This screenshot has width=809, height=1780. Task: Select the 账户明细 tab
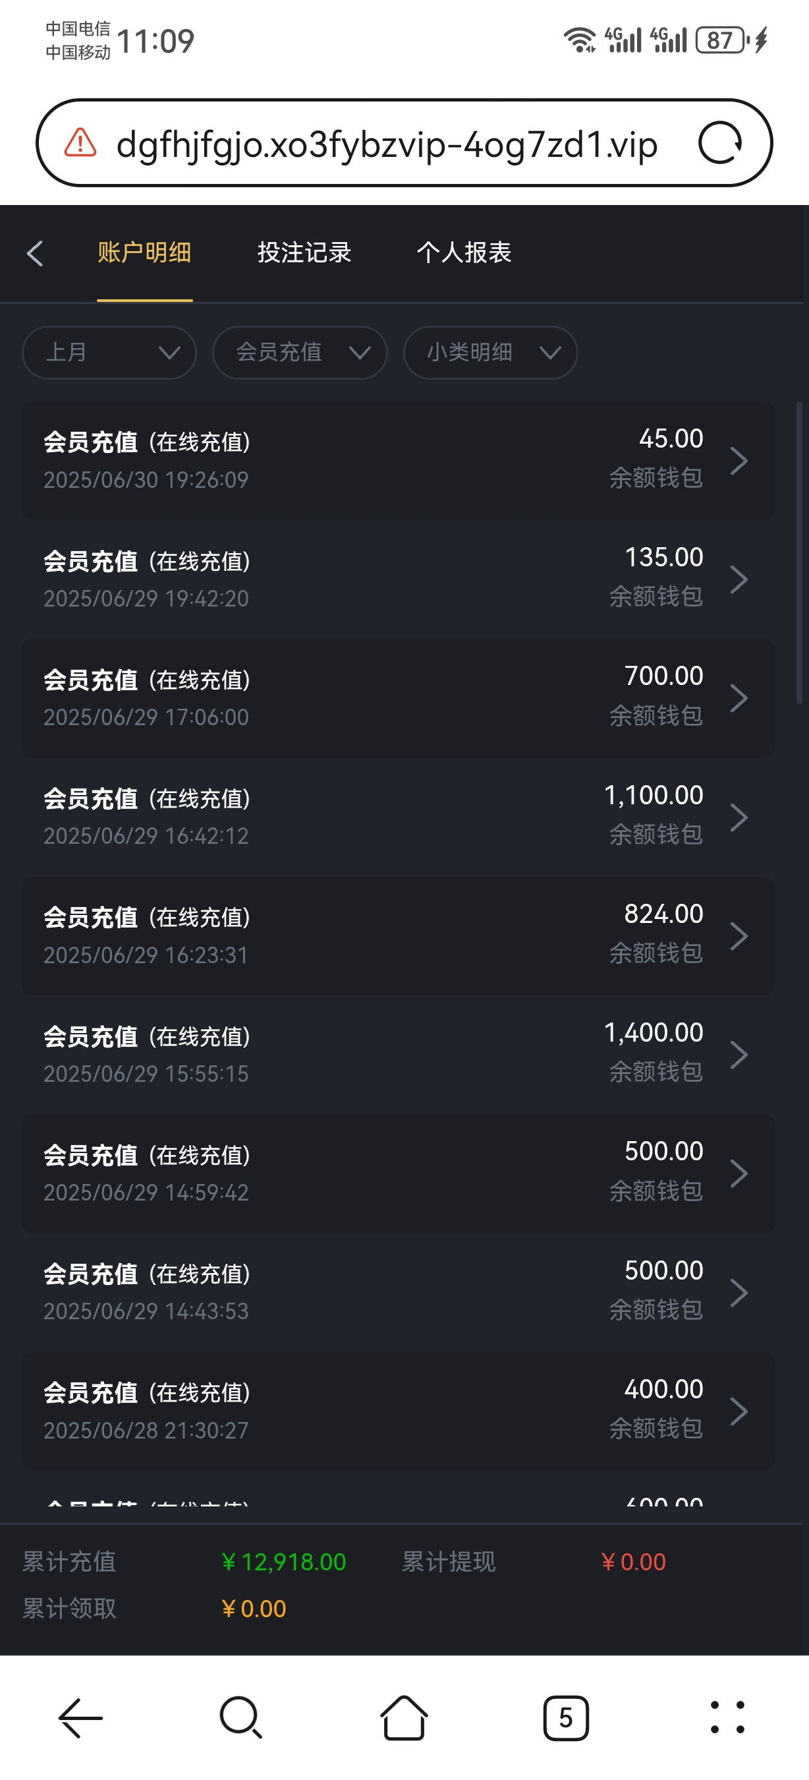[x=144, y=253]
